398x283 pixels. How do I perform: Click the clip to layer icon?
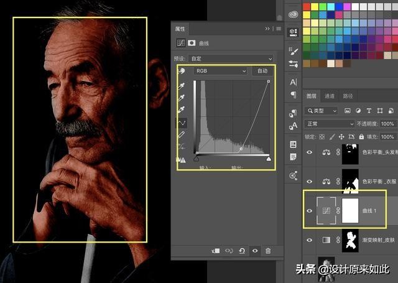click(x=216, y=250)
